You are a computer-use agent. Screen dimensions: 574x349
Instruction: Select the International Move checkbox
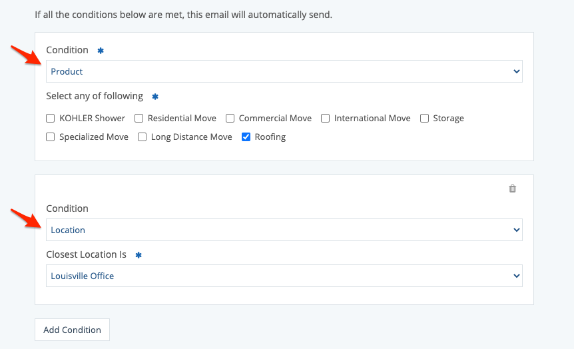point(326,119)
